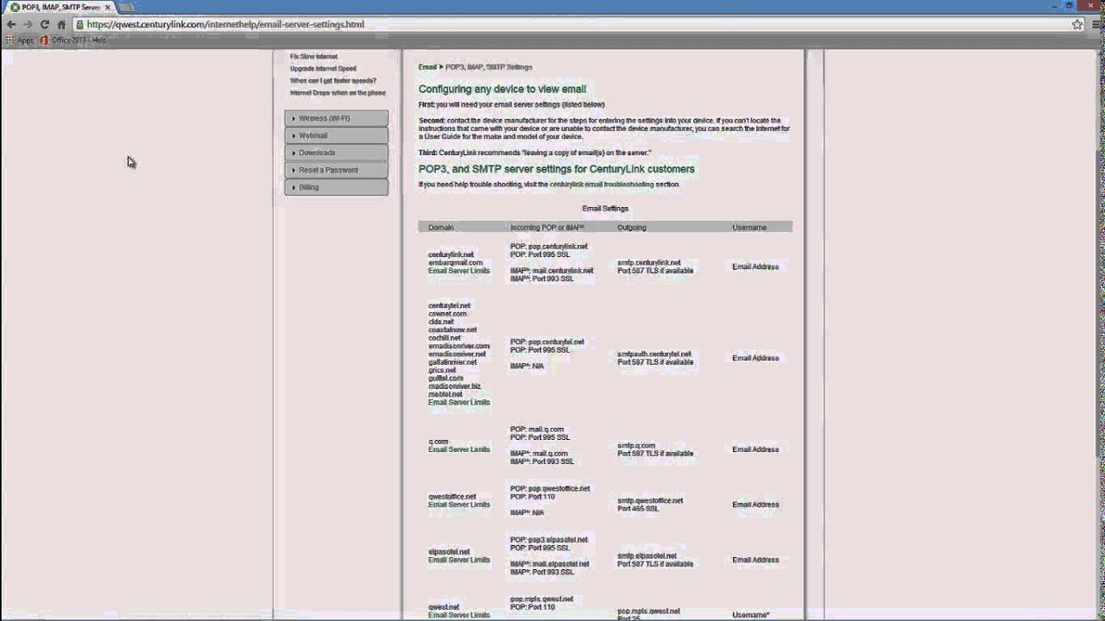1105x621 pixels.
Task: Open Email Server Limits under embarqmail.com
Action: coord(458,271)
